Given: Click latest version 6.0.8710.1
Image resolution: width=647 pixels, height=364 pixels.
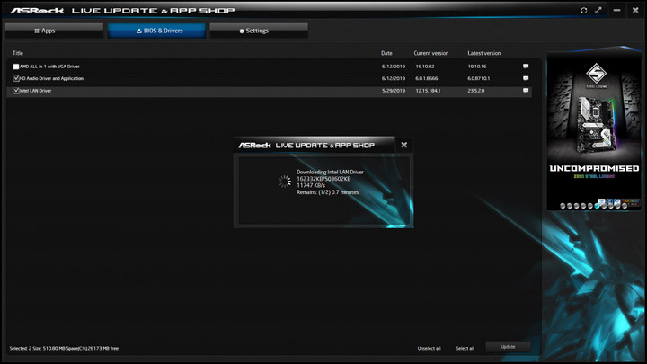Looking at the screenshot, I should pyautogui.click(x=479, y=78).
